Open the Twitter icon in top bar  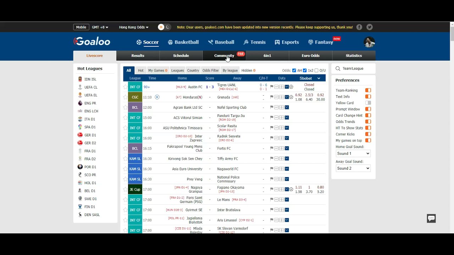[370, 27]
